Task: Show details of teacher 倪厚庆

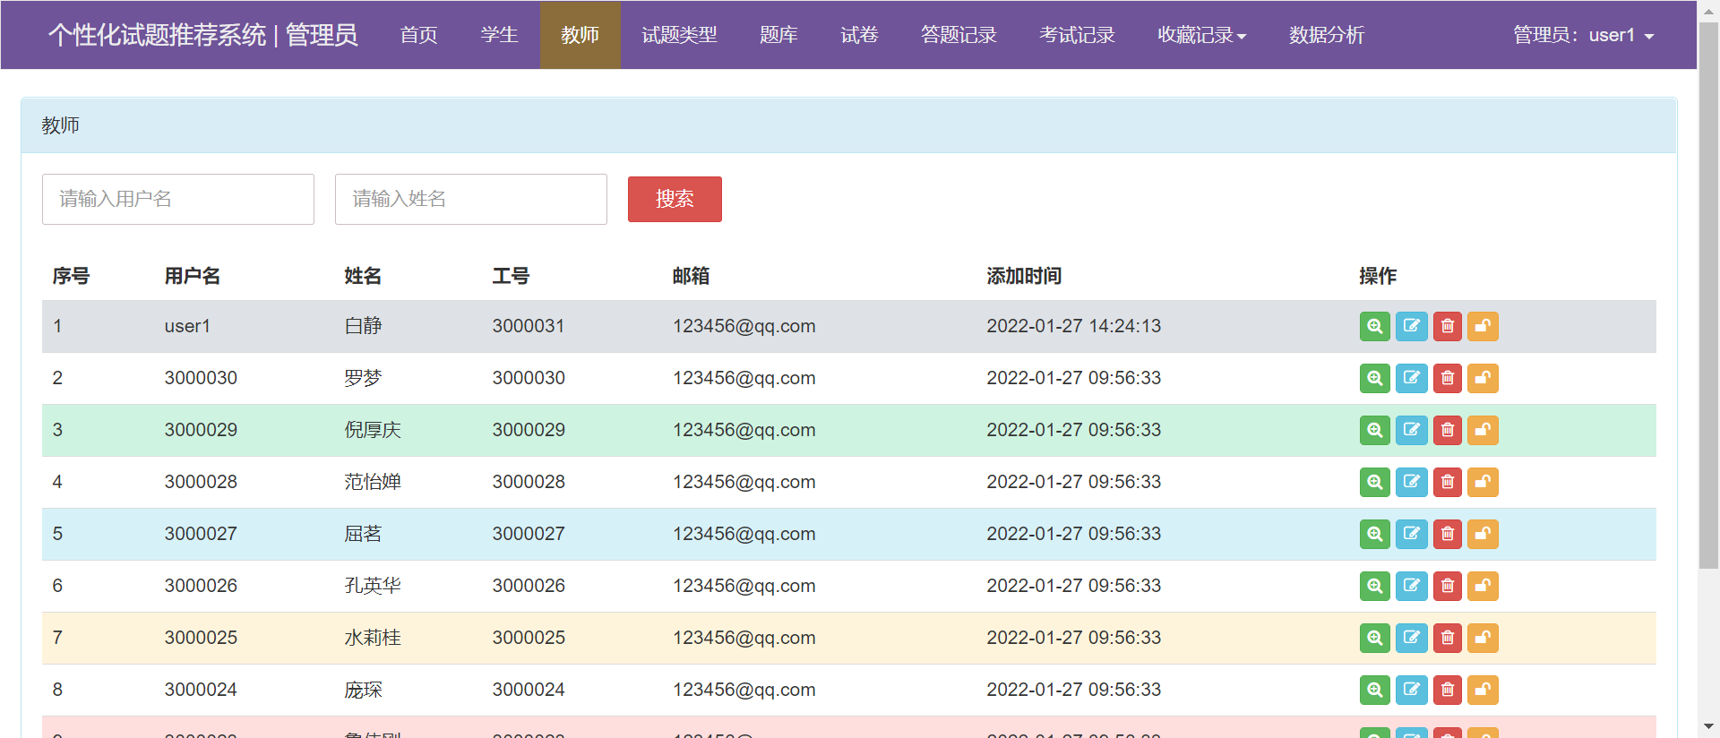Action: (x=1375, y=430)
